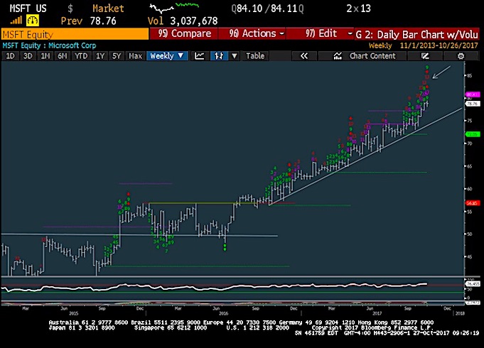Click the 95) Compare button
The width and height of the screenshot is (484, 348).
click(x=184, y=33)
